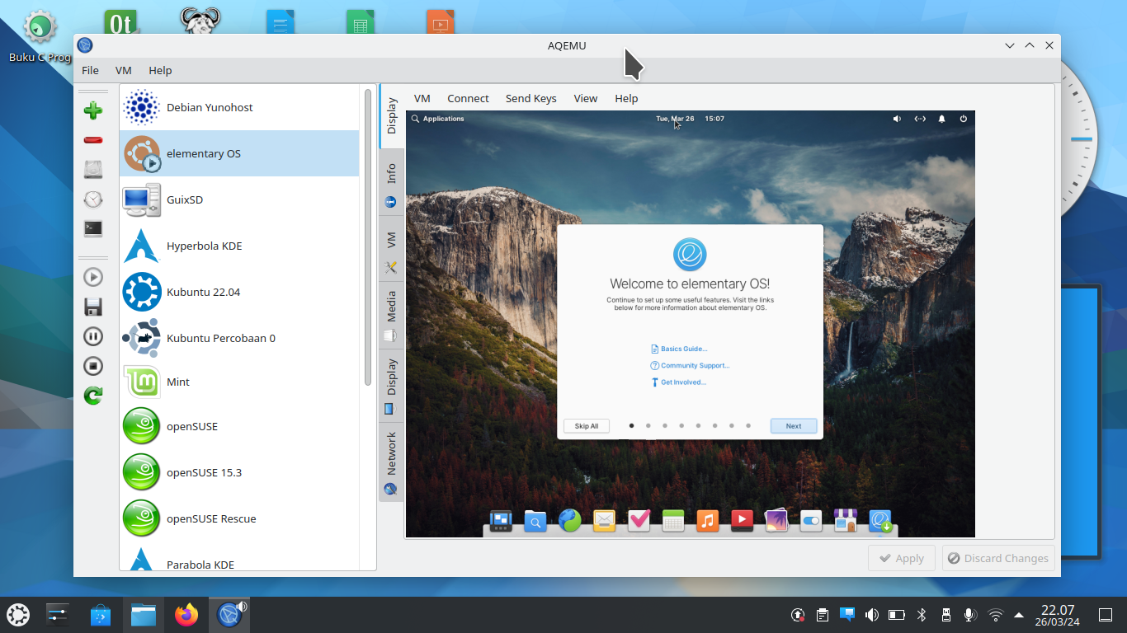
Task: Open AppCenter in elementary dock
Action: [845, 521]
